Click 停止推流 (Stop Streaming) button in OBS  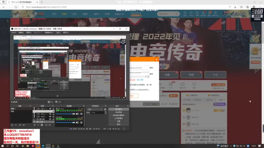coord(118,109)
